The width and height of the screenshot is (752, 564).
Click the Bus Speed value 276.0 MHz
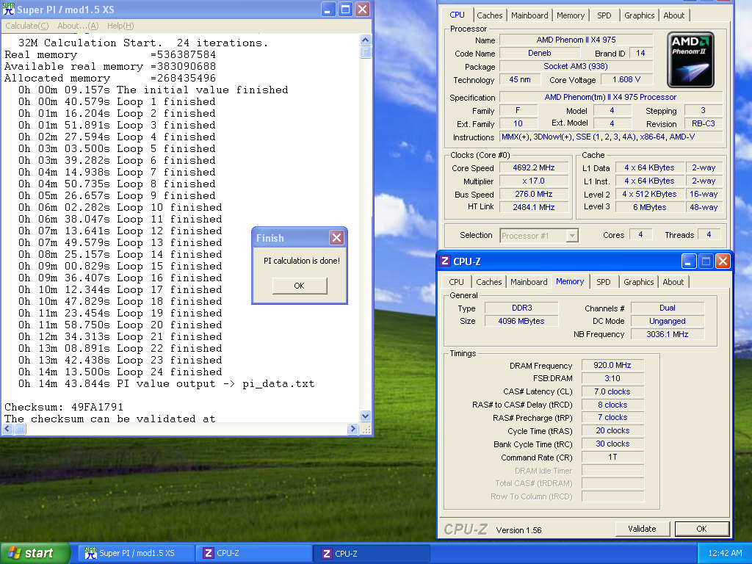534,194
